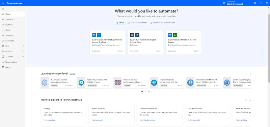
Task: Open Power Platform security course thumbnail
Action: pyautogui.click(x=190, y=83)
